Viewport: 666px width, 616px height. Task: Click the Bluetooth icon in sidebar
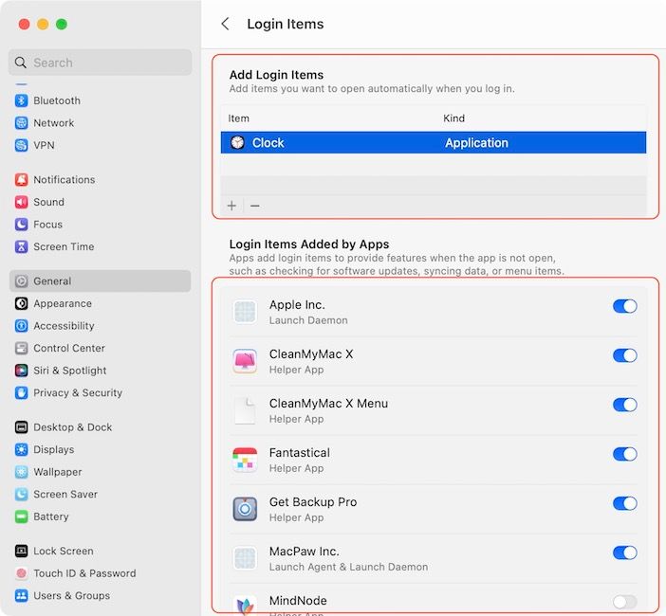(22, 100)
